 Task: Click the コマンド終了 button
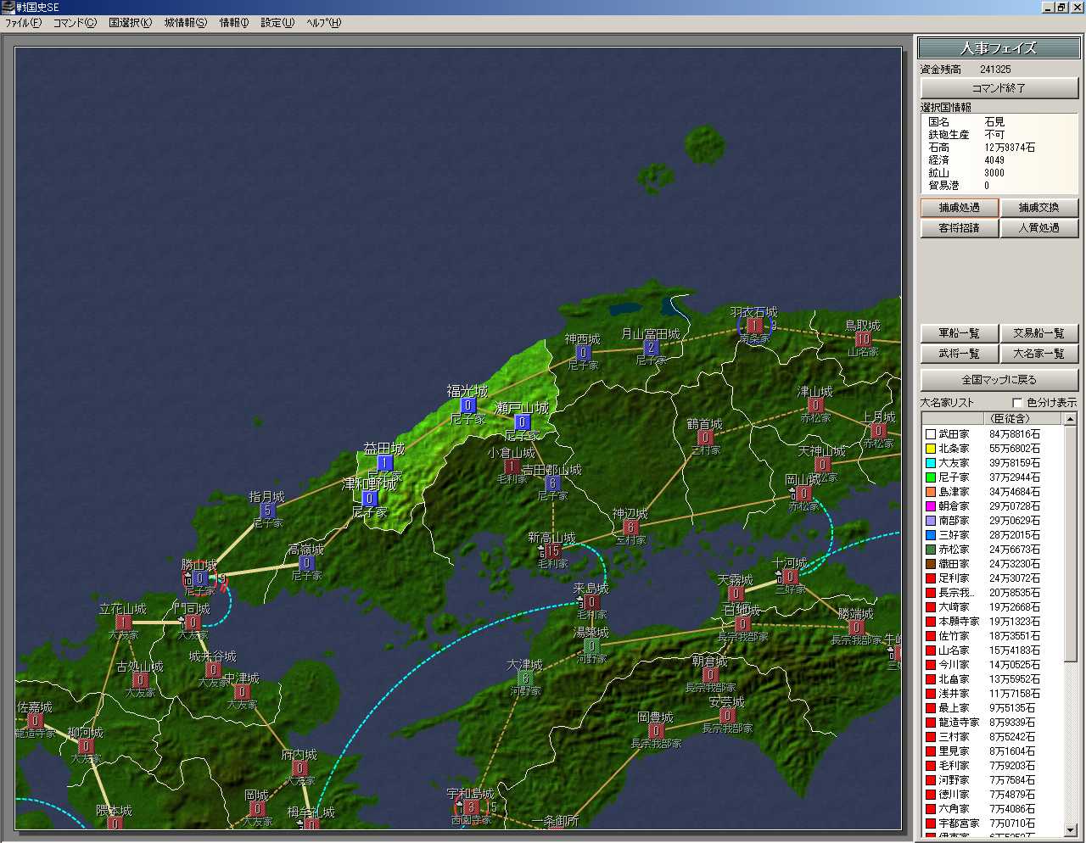coord(999,88)
